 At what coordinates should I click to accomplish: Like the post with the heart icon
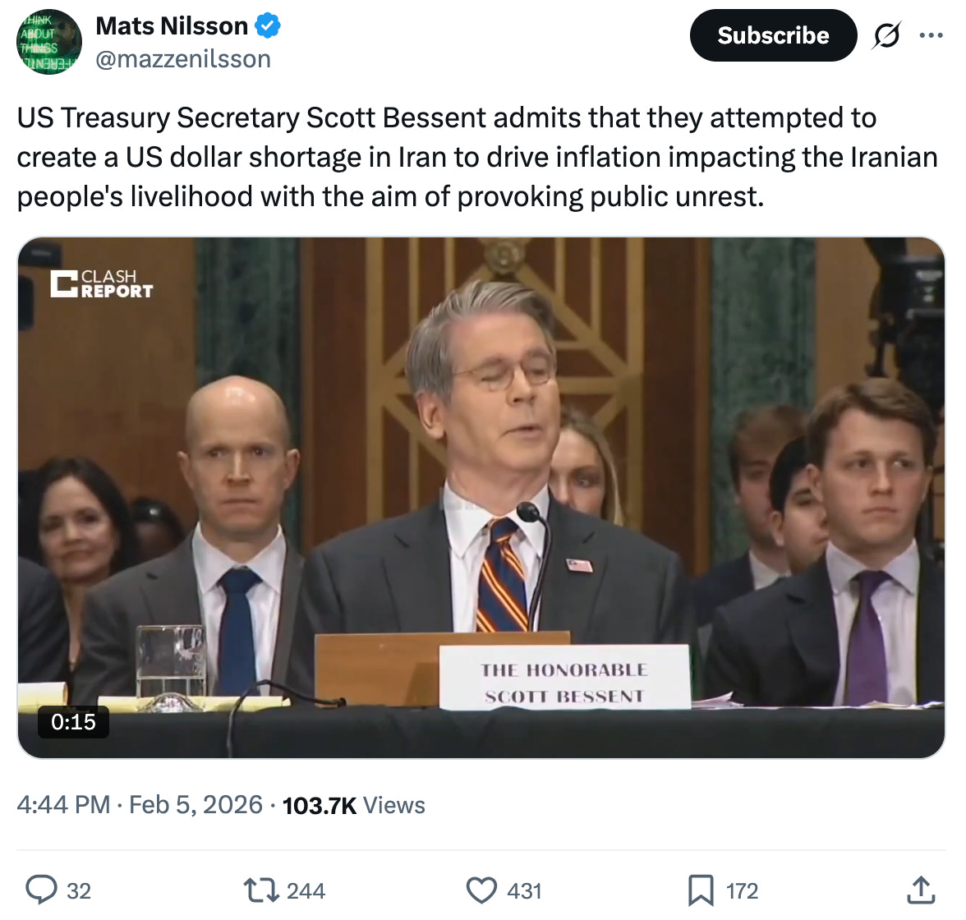(x=481, y=890)
